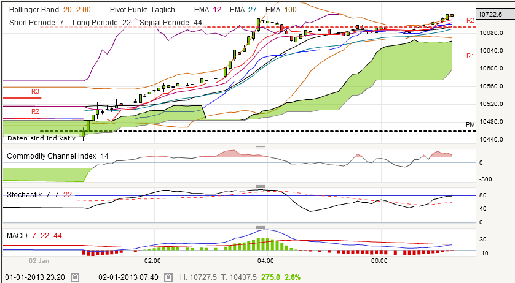
Task: Edit the Signal Periode value 44
Action: coord(197,22)
